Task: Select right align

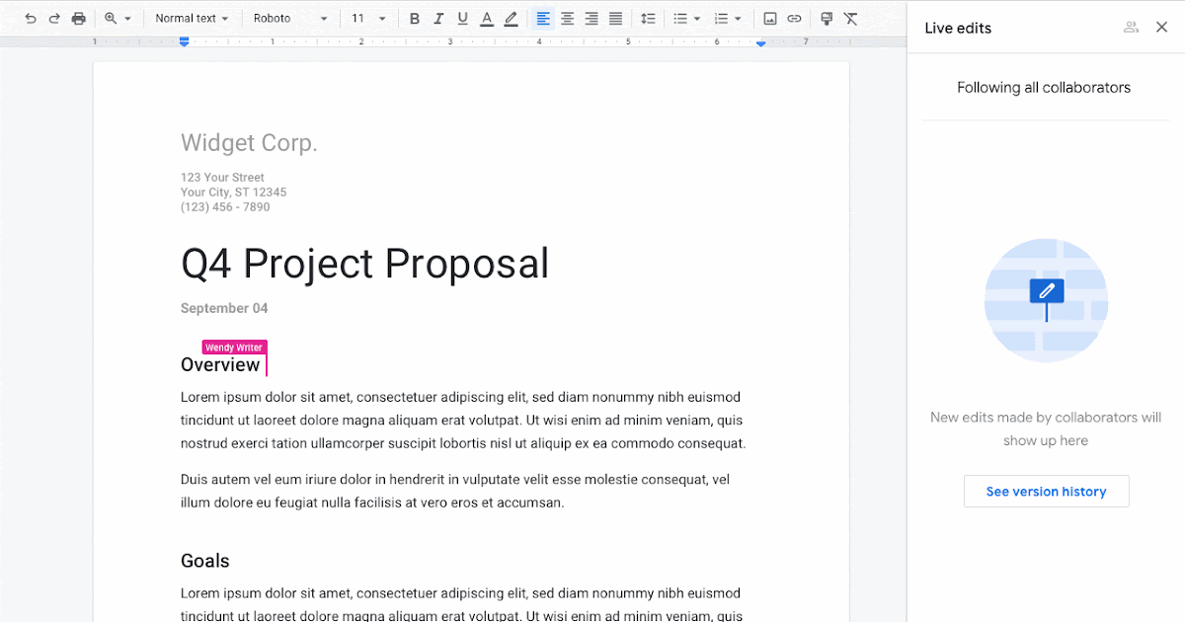Action: 592,19
